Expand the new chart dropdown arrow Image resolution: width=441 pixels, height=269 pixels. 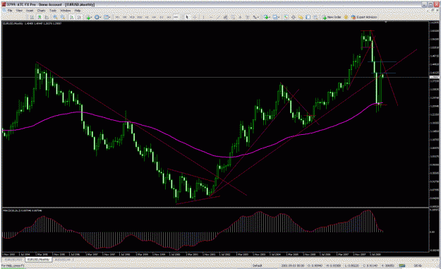click(x=270, y=17)
